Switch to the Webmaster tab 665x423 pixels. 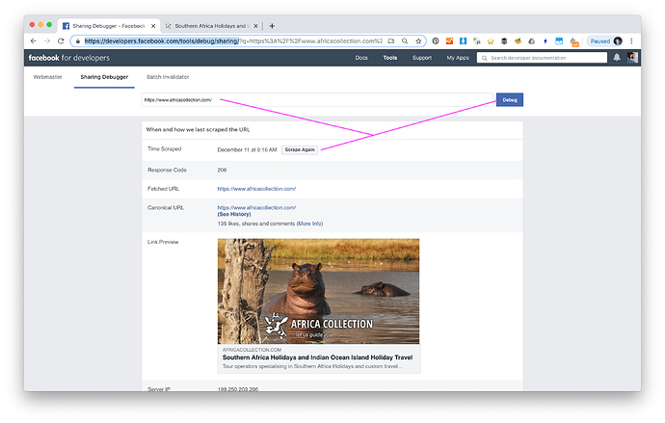[47, 77]
